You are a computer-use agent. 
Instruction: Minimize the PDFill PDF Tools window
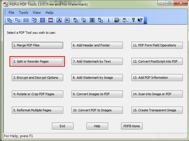162,3
